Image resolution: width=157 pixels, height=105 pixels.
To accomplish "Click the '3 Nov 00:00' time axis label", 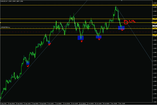I will (114, 103).
